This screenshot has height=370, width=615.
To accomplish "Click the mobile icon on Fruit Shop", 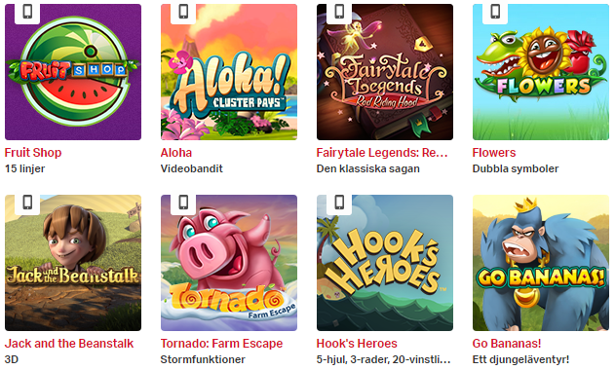I will coord(27,12).
